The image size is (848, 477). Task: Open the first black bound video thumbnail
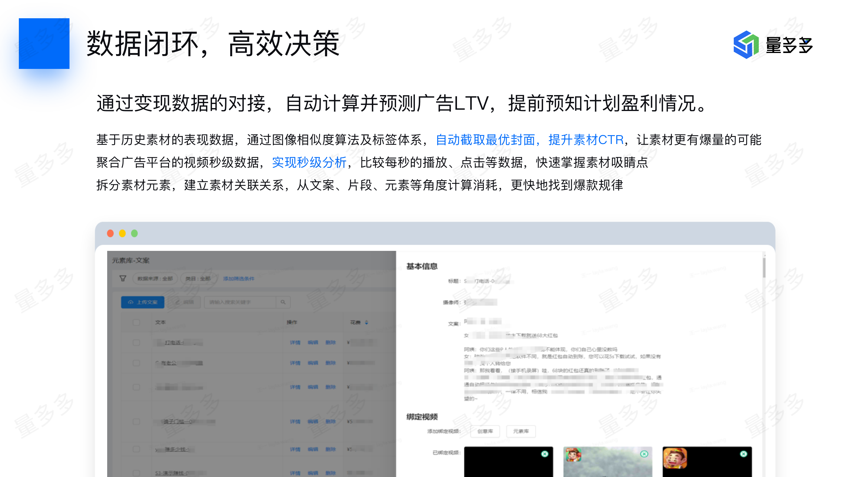[508, 461]
